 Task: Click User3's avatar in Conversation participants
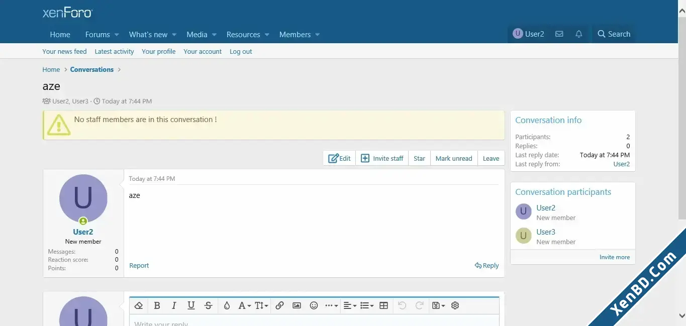pyautogui.click(x=524, y=236)
